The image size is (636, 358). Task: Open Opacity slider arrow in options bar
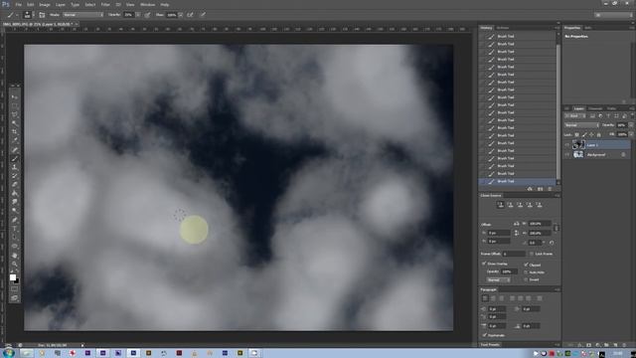tap(138, 15)
